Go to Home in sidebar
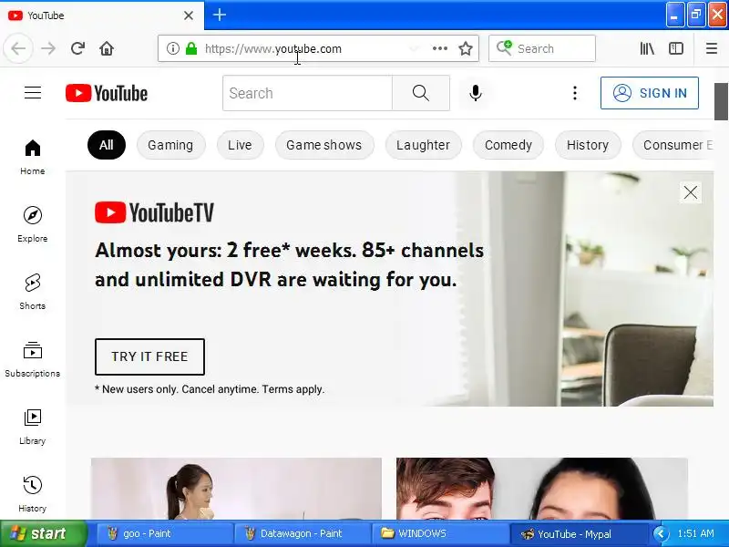Viewport: 729px width, 547px height. click(x=33, y=157)
